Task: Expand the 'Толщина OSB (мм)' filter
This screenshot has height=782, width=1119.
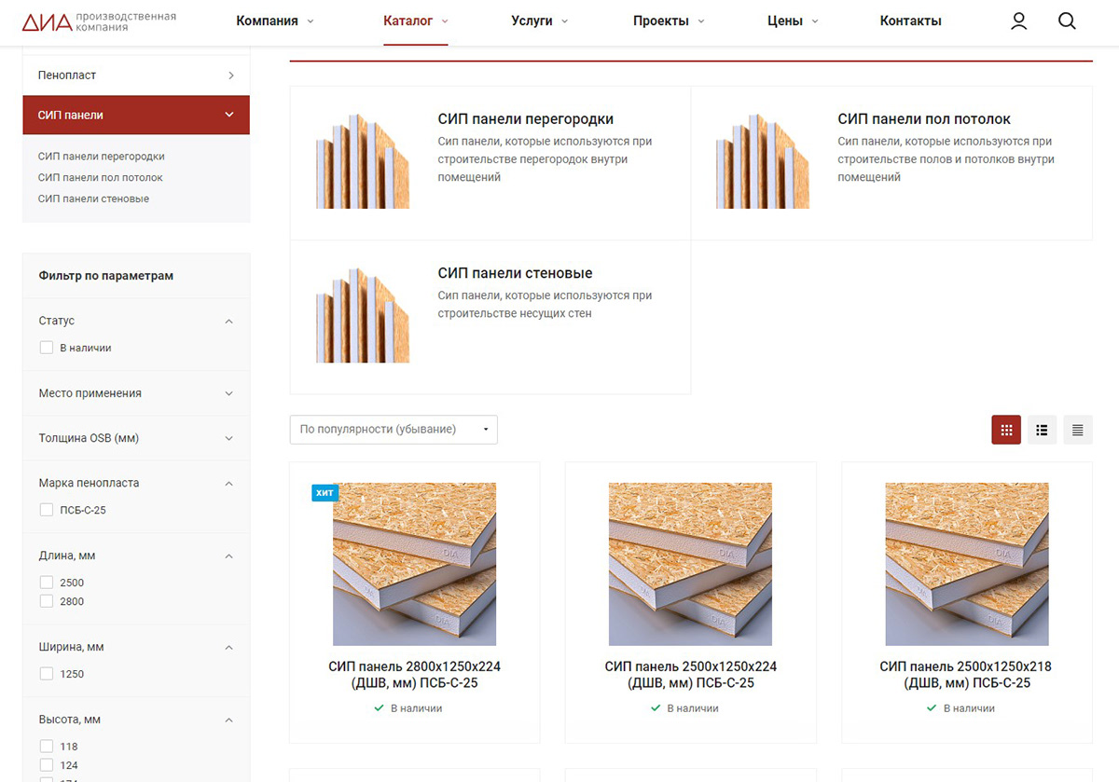Action: tap(135, 438)
